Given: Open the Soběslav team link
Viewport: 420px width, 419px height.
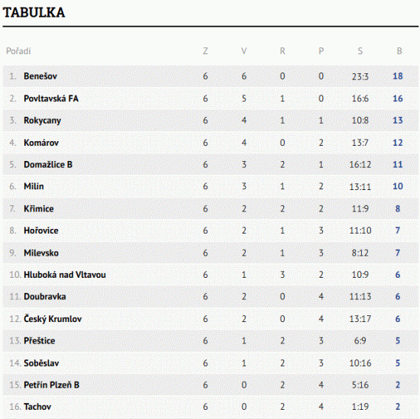Looking at the screenshot, I should coord(41,363).
